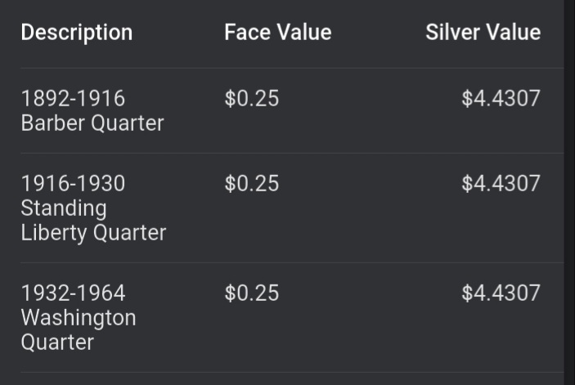This screenshot has width=575, height=385.
Task: Click the Silver Value column header
Action: [483, 32]
